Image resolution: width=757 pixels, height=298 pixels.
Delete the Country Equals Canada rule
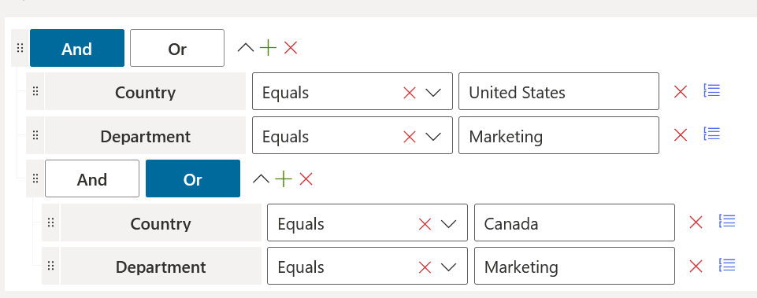tap(696, 223)
